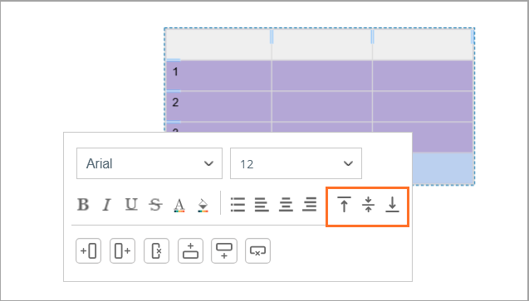The image size is (529, 301).
Task: Open the font color picker
Action: [x=179, y=205]
